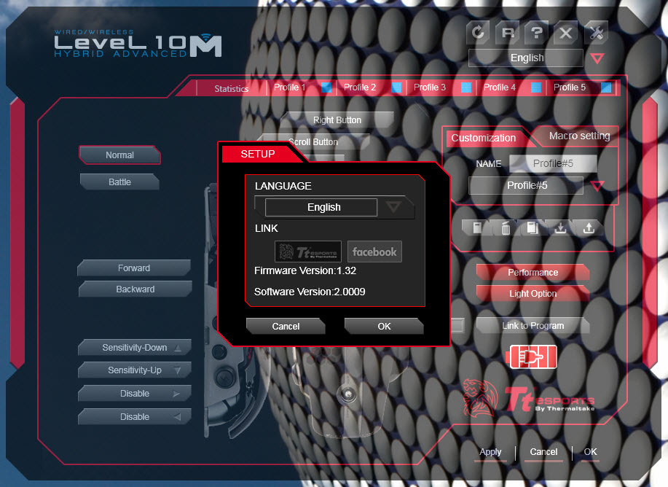Click the copy profile icon

pos(532,227)
